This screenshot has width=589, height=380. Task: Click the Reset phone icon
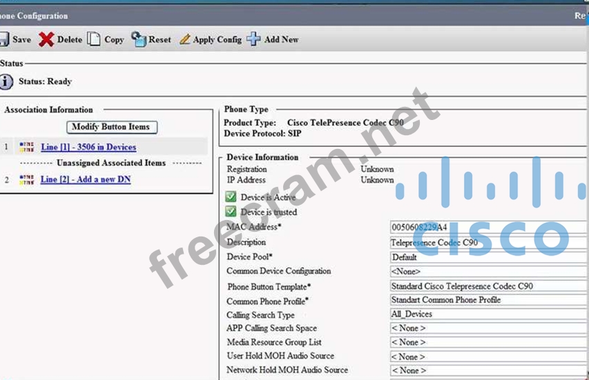pos(138,39)
